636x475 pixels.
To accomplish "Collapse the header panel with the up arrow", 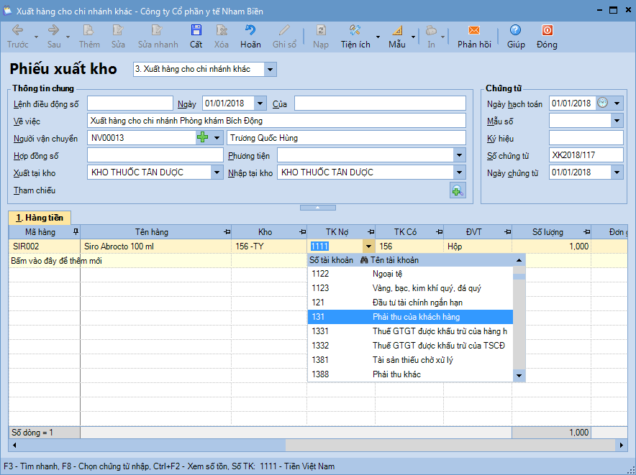I will pos(317,208).
